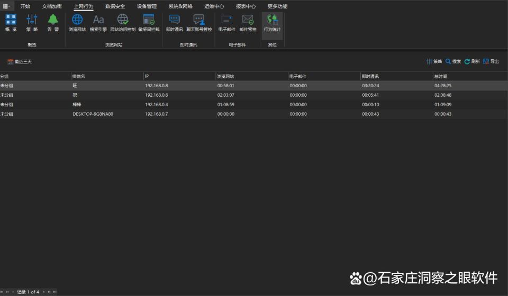Switch to the 系统&网络 tab
This screenshot has height=296, width=508.
[180, 6]
